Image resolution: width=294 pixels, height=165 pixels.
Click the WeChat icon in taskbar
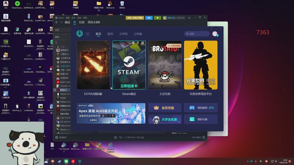[66, 161]
